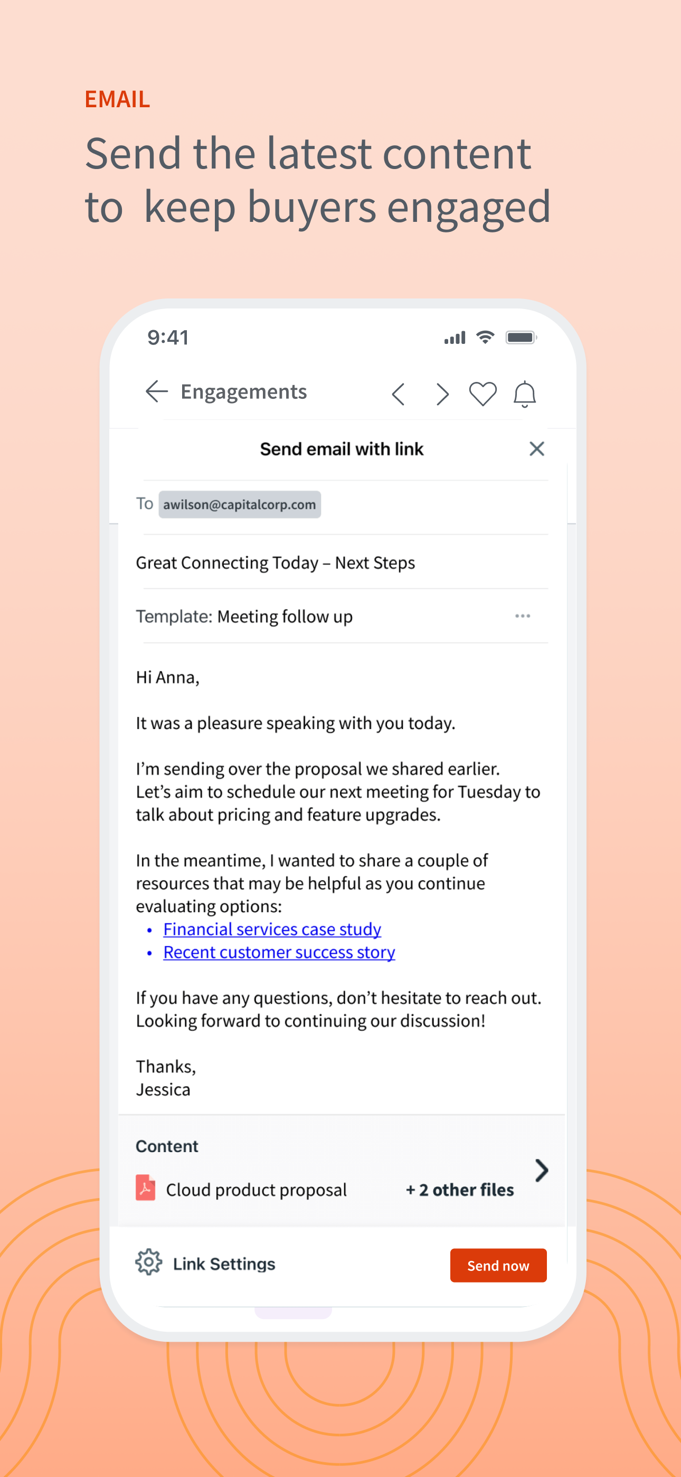Open notifications bell icon
The width and height of the screenshot is (681, 1477).
click(525, 394)
